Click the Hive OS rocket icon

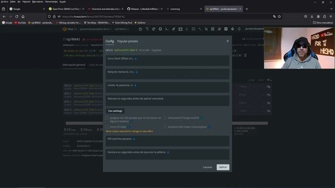click(173, 29)
